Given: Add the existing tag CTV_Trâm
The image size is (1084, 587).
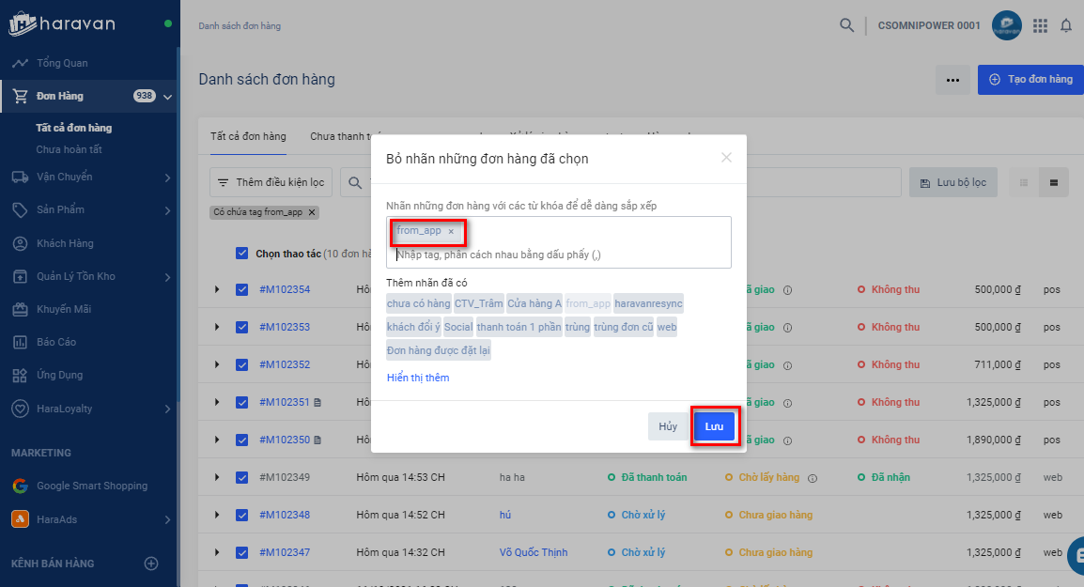Looking at the screenshot, I should pos(478,303).
